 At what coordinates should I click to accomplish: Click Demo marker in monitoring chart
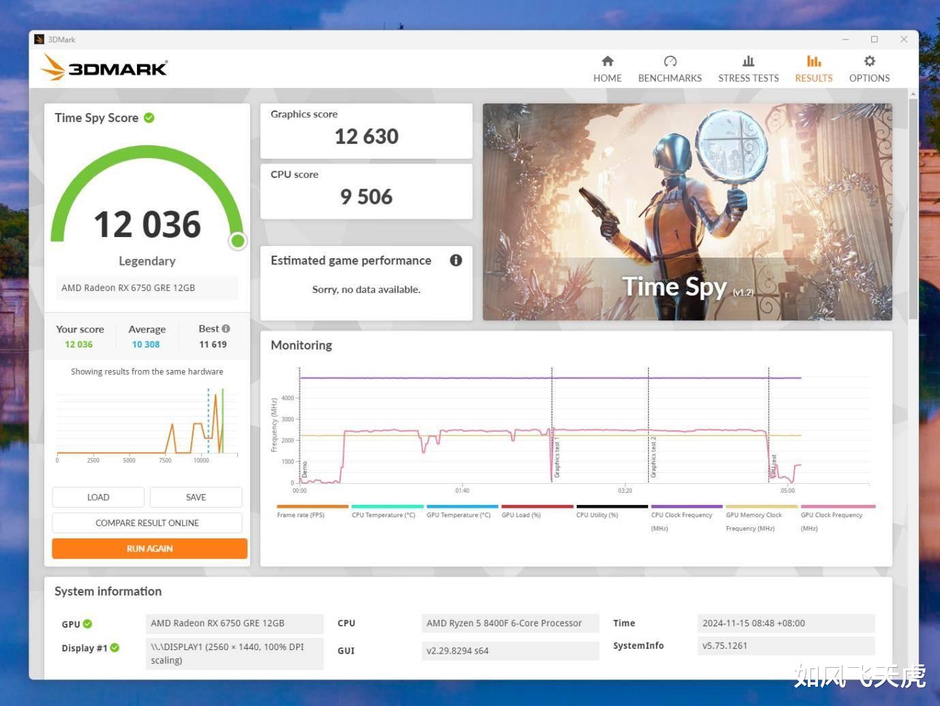(x=305, y=470)
